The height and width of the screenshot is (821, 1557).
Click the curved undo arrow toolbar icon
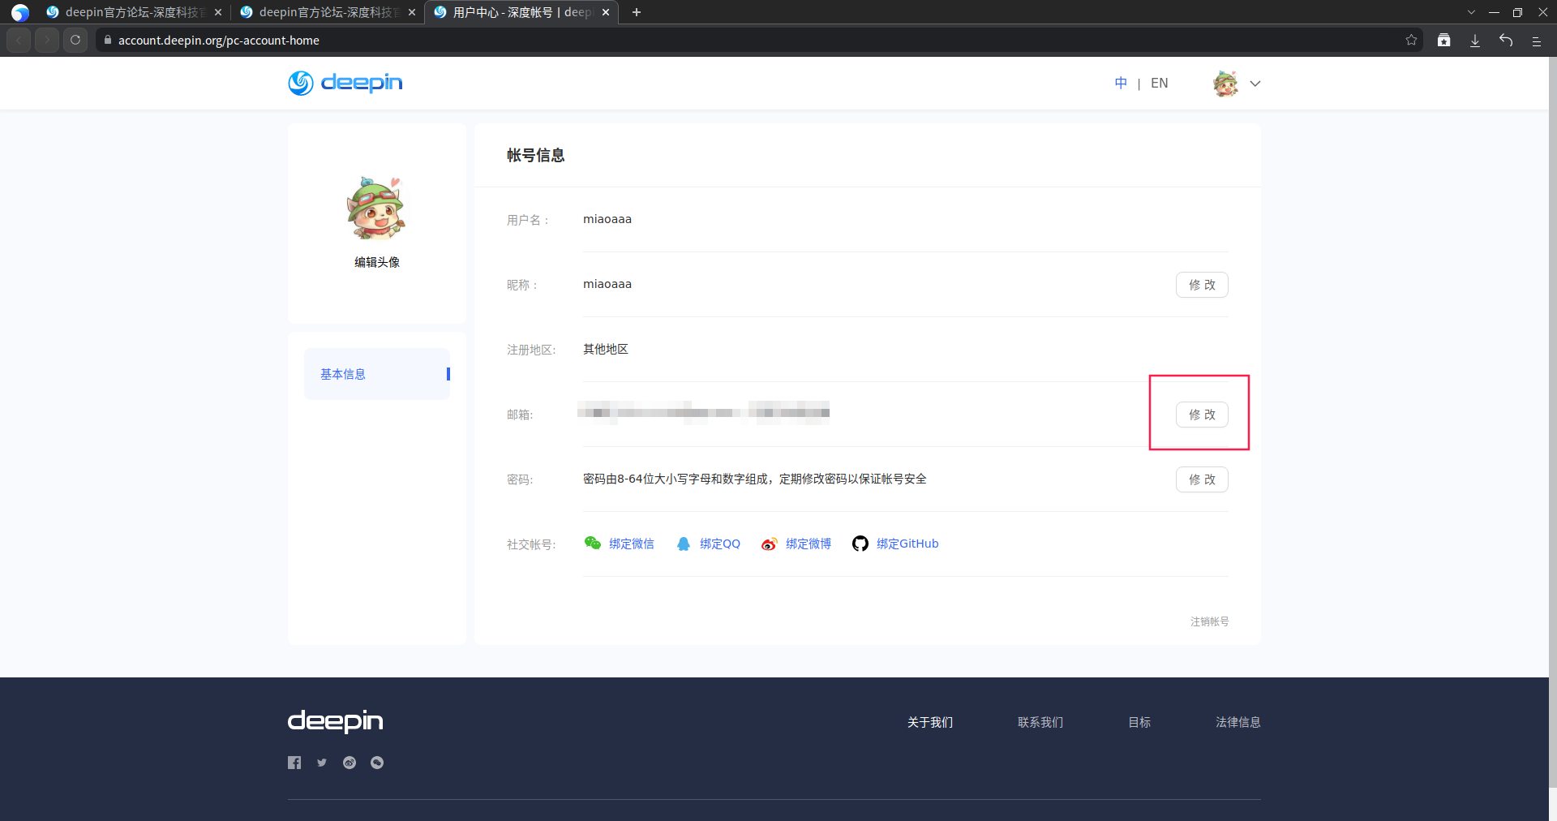point(1506,40)
